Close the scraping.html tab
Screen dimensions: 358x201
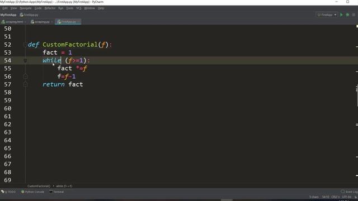coord(25,22)
